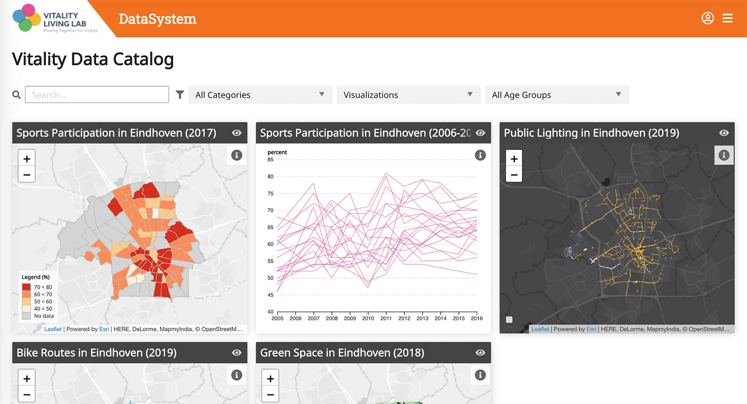This screenshot has height=404, width=747.
Task: Click the Legend (%) heading
Action: [x=35, y=277]
